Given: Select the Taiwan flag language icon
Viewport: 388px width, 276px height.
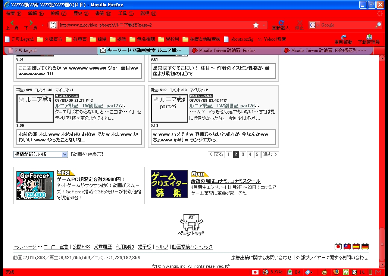Looking at the screenshot, I should (347, 246).
